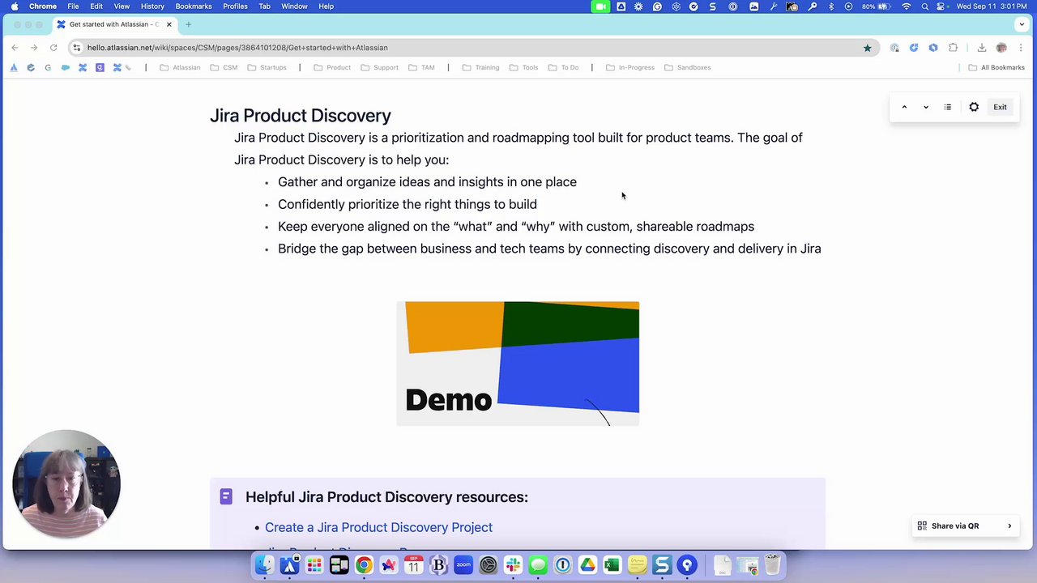
Task: Open the History menu
Action: 152,6
